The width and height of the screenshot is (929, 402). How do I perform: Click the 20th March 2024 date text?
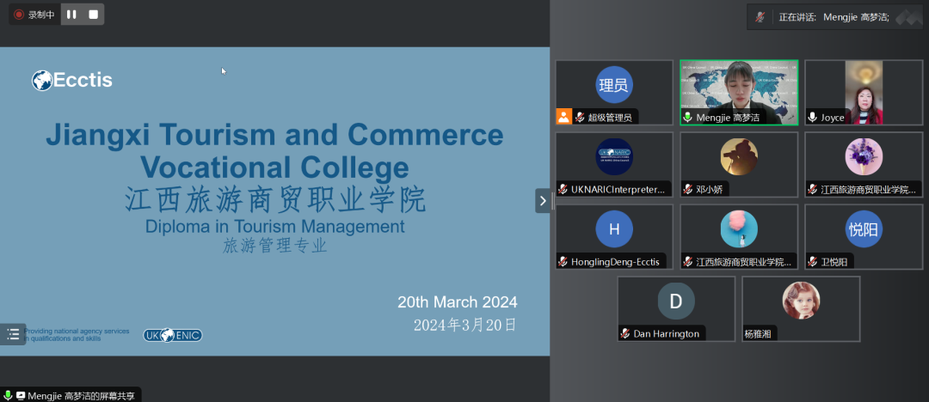pos(458,302)
